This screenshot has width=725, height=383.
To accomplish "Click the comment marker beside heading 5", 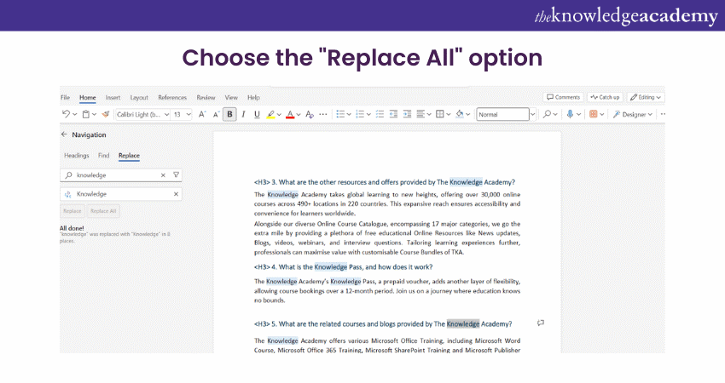I will (541, 323).
